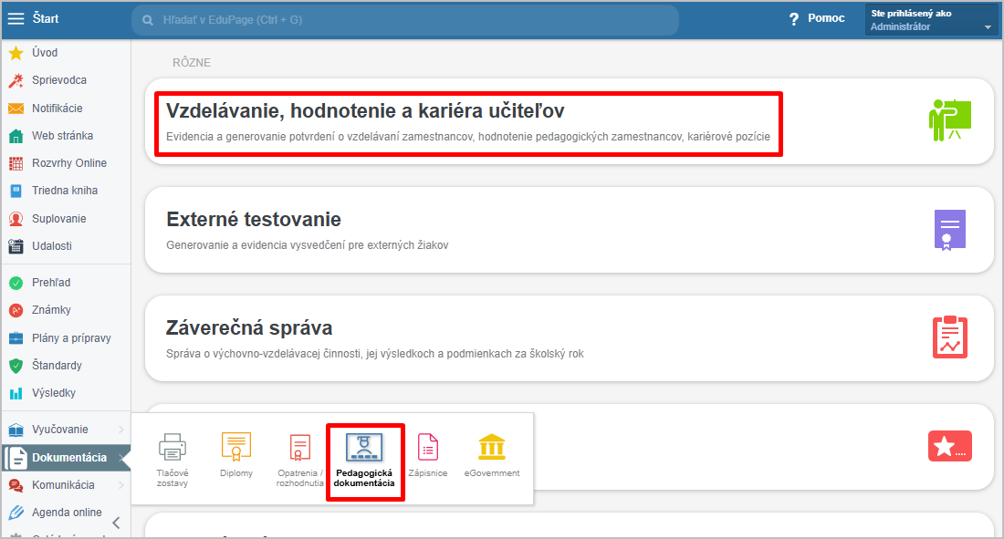Click the Prehľad green checkmark icon
Viewport: 1004px width, 539px height.
[x=16, y=283]
